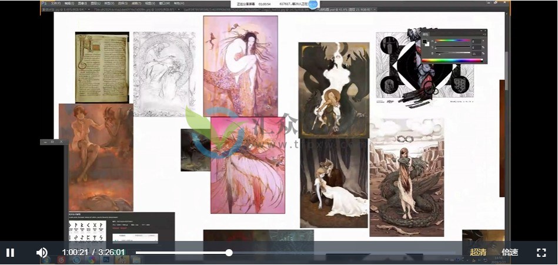Image resolution: width=558 pixels, height=265 pixels.
Task: Open the 图像(I) menu in Photoshop
Action: (x=81, y=3)
